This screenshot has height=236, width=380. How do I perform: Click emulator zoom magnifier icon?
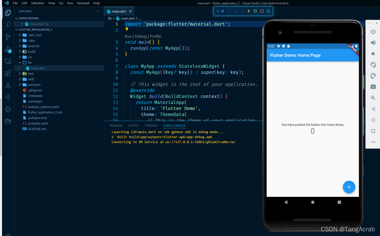tap(373, 98)
